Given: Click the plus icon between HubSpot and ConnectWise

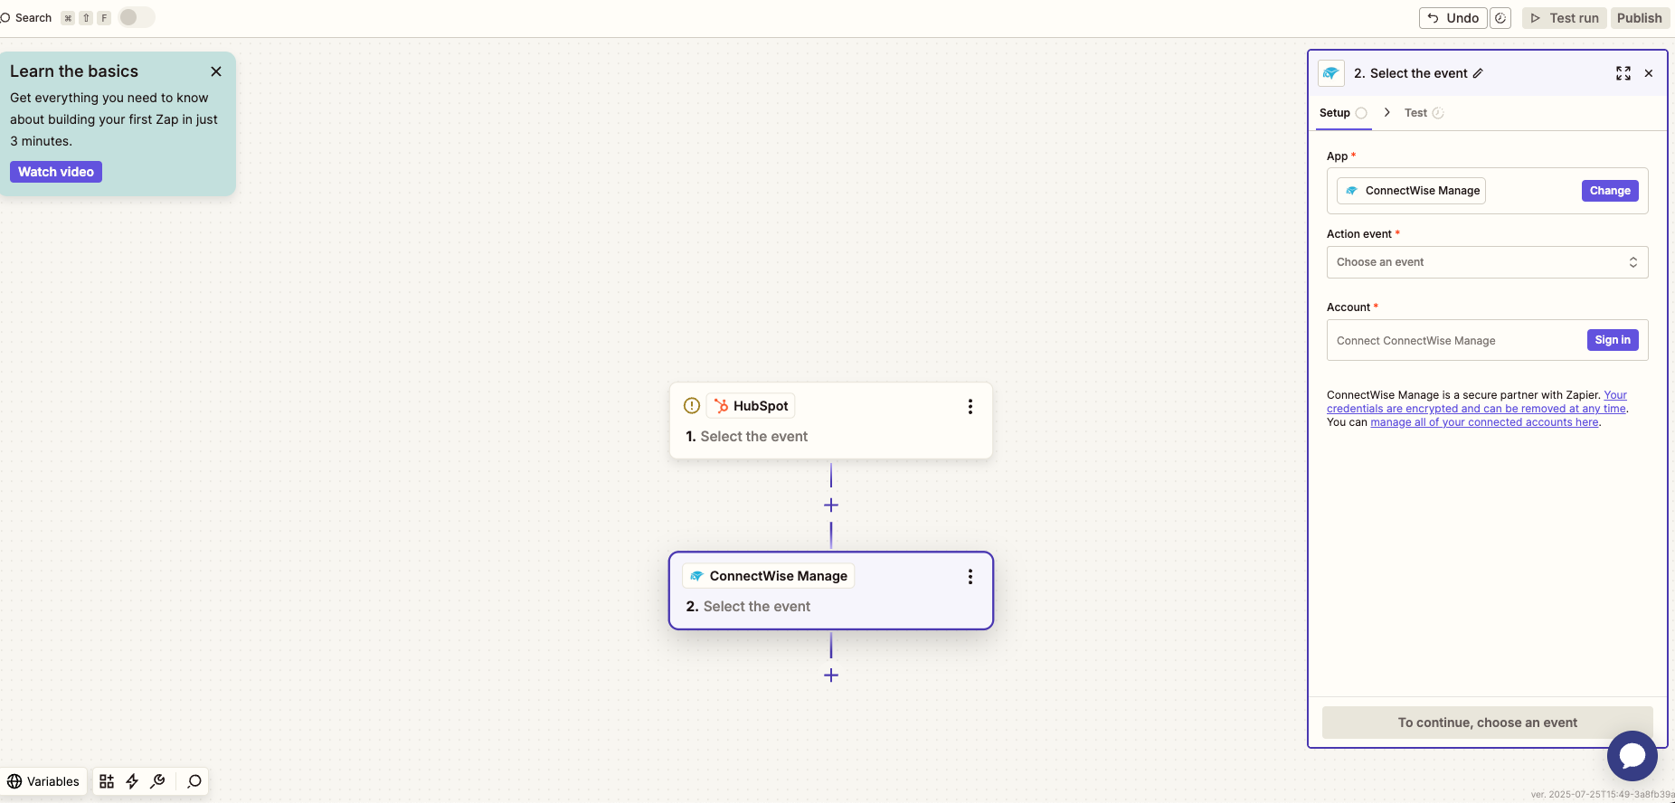Looking at the screenshot, I should 831,505.
